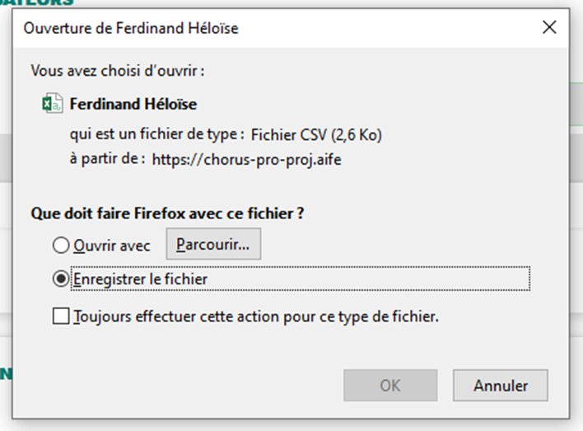This screenshot has height=431, width=583.
Task: Close the dialog with the X button
Action: pyautogui.click(x=549, y=27)
